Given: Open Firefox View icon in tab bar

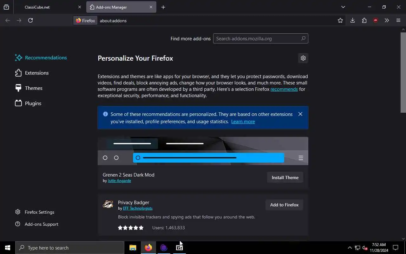Looking at the screenshot, I should tap(6, 7).
